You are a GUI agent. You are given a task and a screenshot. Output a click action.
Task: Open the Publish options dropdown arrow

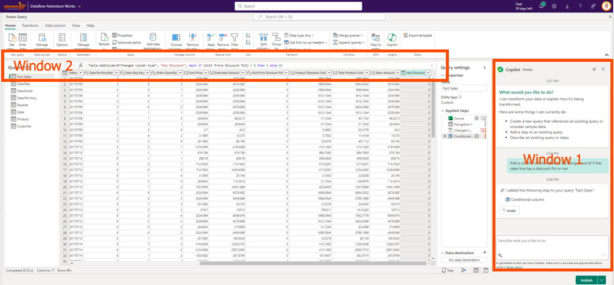click(602, 280)
